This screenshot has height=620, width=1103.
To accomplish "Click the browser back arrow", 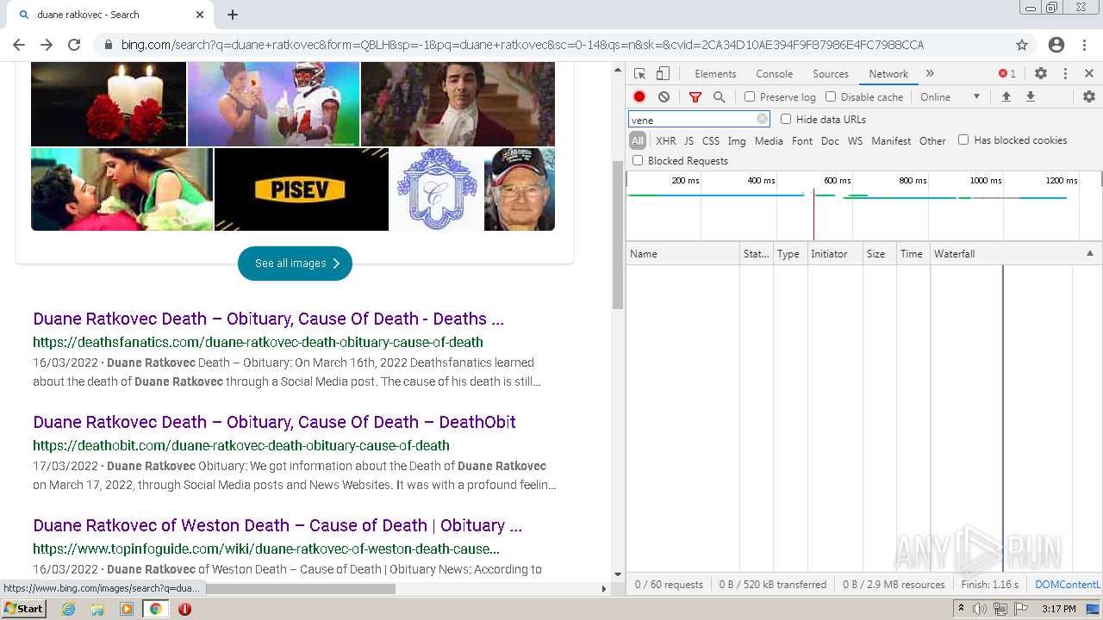I will (19, 45).
